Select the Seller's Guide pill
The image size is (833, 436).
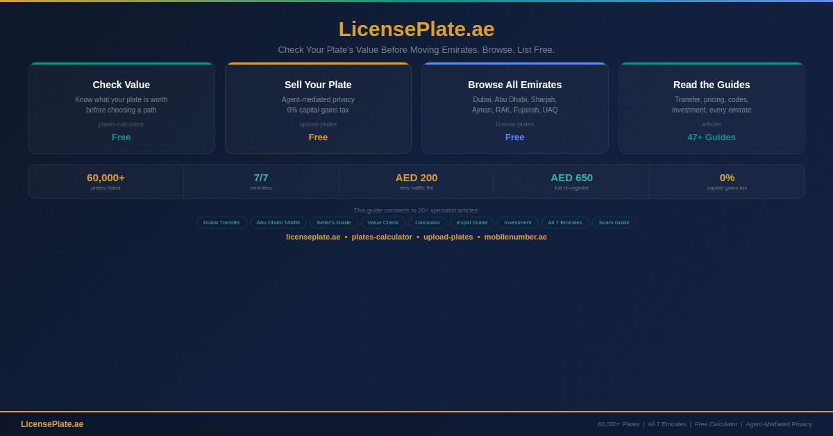[x=333, y=222]
